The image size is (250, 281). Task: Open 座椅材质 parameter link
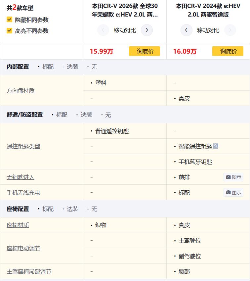tap(18, 225)
